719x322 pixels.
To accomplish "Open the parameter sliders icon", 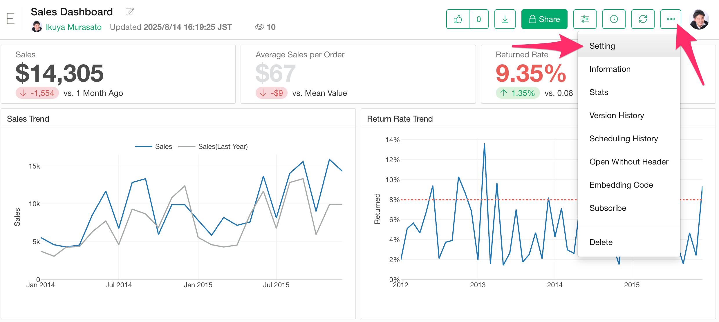I will click(585, 19).
